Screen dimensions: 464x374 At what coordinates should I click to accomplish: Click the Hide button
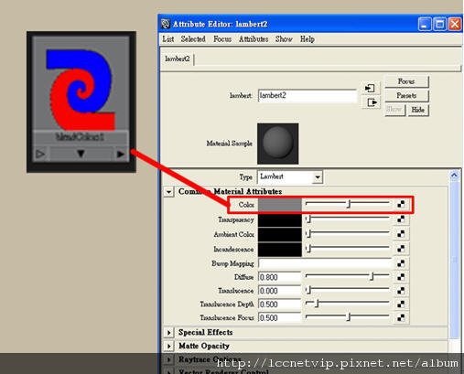[418, 110]
